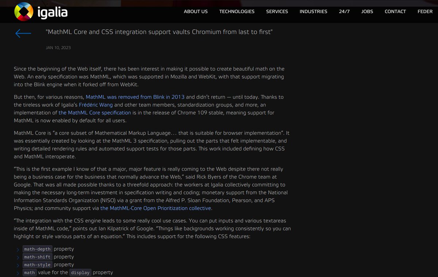The image size is (438, 277).
Task: Click the math-depth code label
Action: pyautogui.click(x=38, y=249)
